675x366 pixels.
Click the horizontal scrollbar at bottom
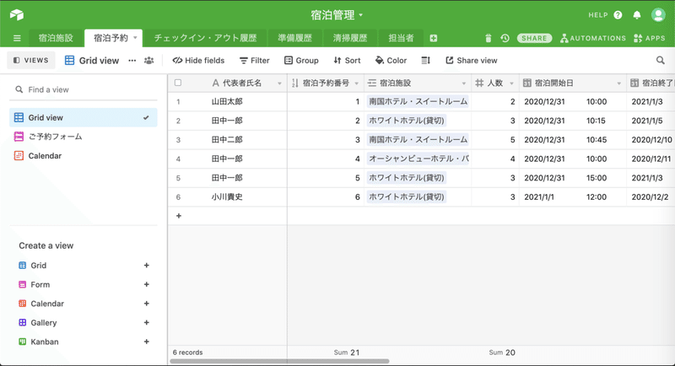280,362
